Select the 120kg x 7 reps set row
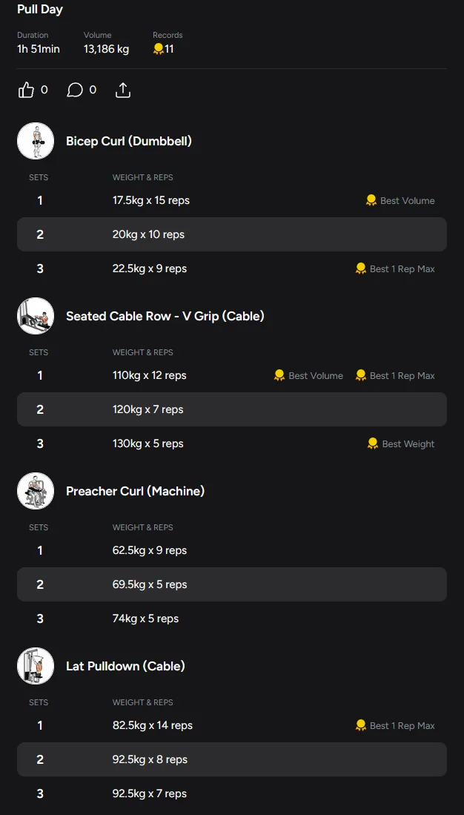The height and width of the screenshot is (815, 464). click(x=231, y=409)
